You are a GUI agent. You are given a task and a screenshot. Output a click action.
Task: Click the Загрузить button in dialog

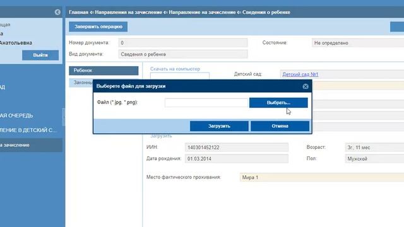click(219, 126)
